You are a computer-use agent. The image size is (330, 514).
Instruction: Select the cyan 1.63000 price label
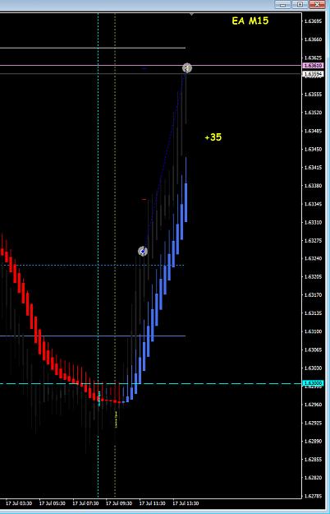click(313, 383)
